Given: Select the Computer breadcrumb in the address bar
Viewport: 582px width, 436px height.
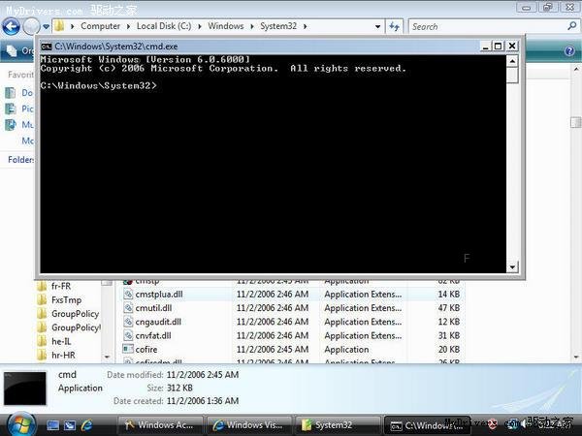Looking at the screenshot, I should (100, 26).
